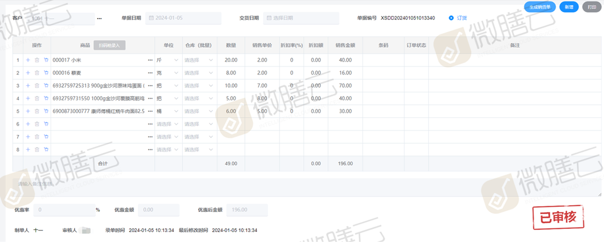This screenshot has width=604, height=242.
Task: Select the 订货 radio button
Action: [x=451, y=18]
